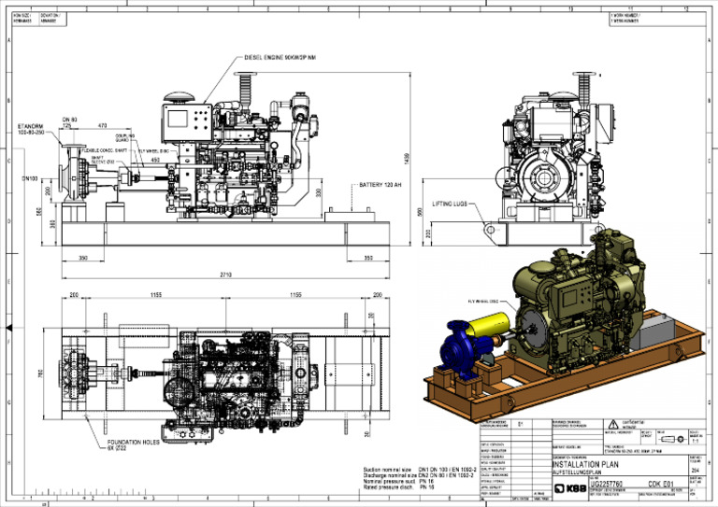Screen dimensions: 718x507
Task: Click the 'FLEXIBLE CONEC. SHAFT' annotation
Action: point(105,150)
